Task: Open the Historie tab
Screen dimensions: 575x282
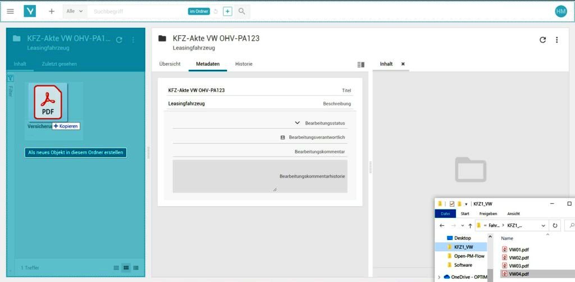Action: pyautogui.click(x=244, y=64)
